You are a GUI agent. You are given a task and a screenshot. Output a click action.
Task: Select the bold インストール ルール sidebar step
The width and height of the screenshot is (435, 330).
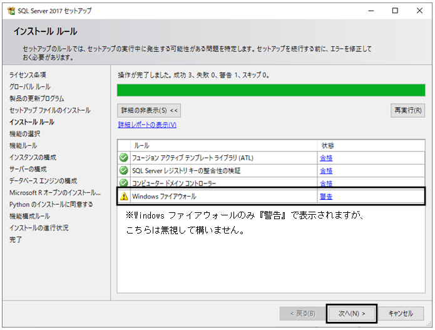point(32,122)
